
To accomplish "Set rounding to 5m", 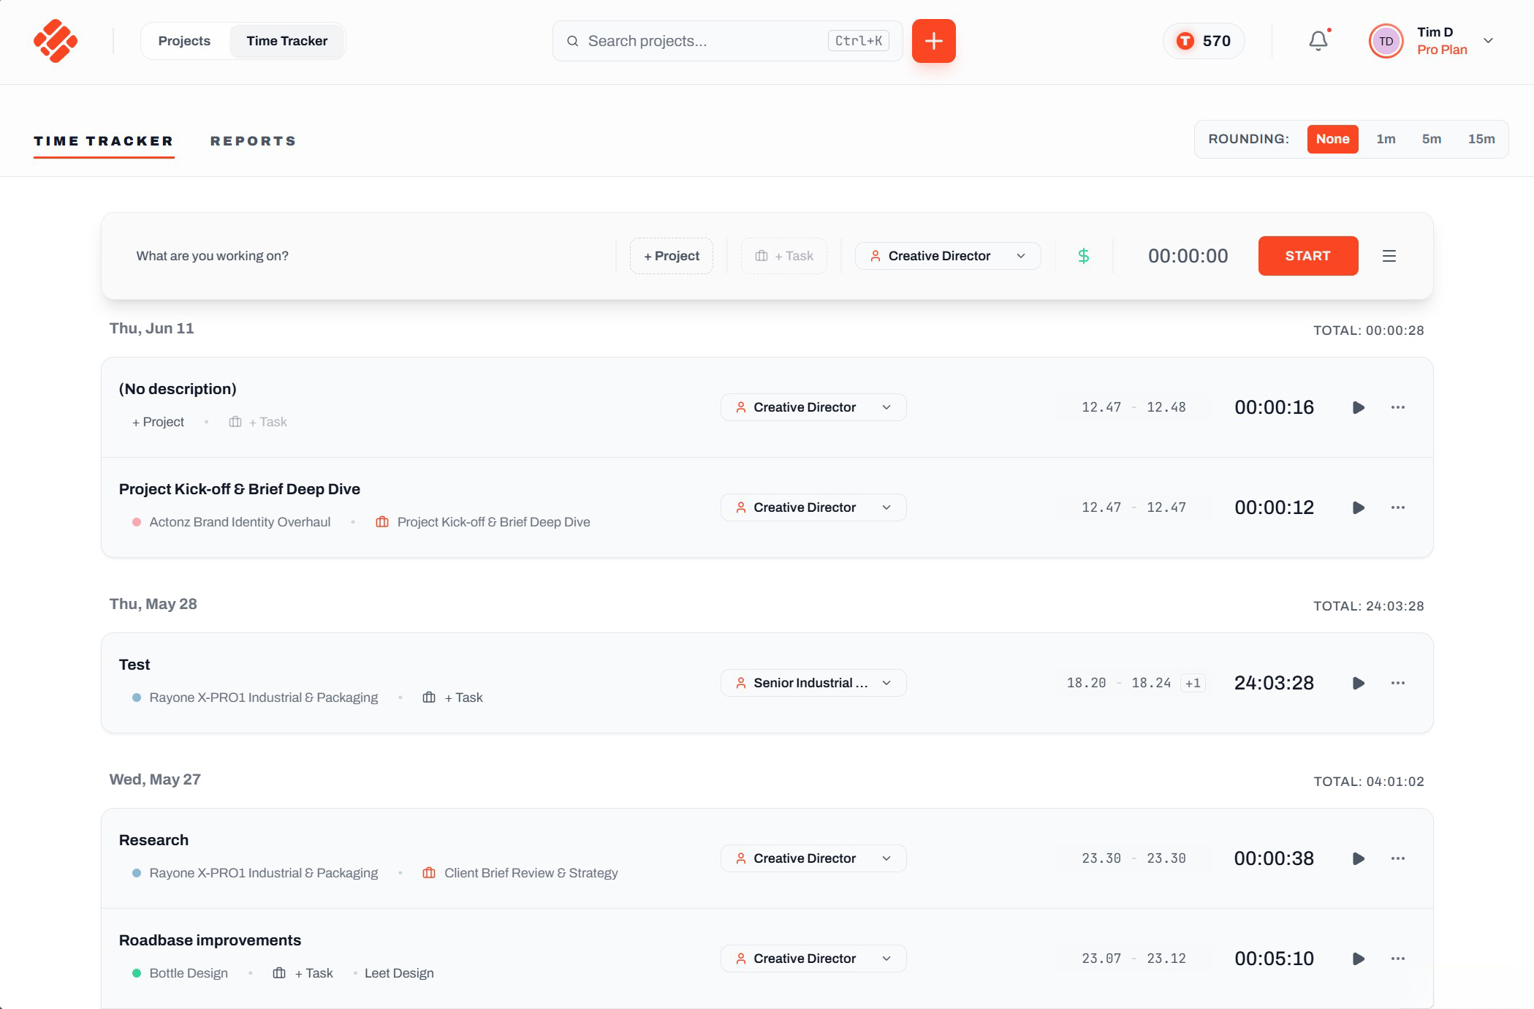I will [1431, 139].
